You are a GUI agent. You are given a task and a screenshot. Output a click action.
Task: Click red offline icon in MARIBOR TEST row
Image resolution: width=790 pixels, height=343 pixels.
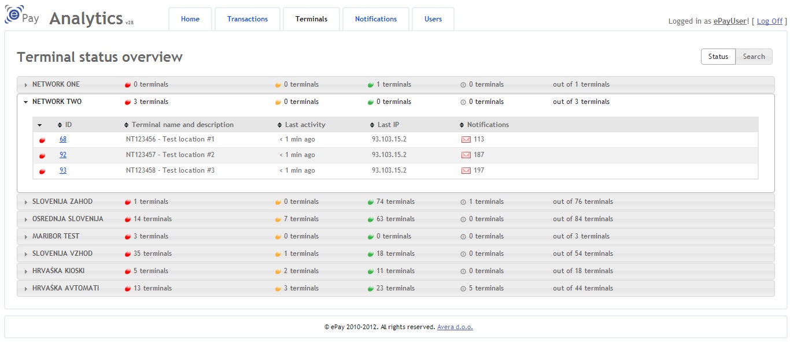tap(128, 237)
